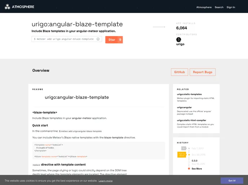Click the package title at page top
248x185 pixels.
[77, 24]
